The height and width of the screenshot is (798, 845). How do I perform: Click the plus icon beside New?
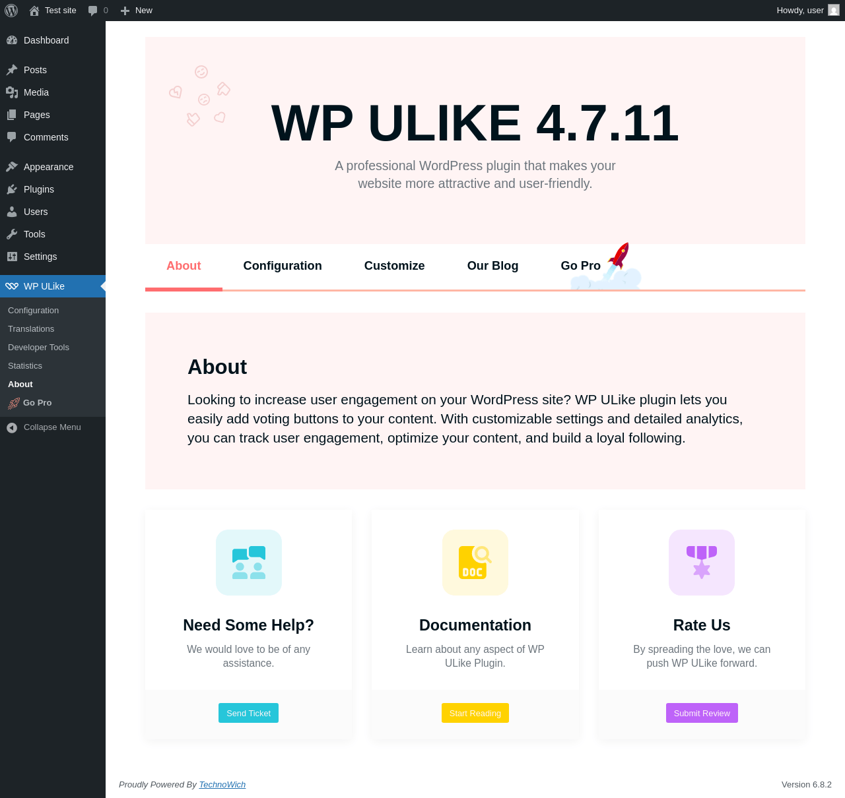(x=125, y=11)
